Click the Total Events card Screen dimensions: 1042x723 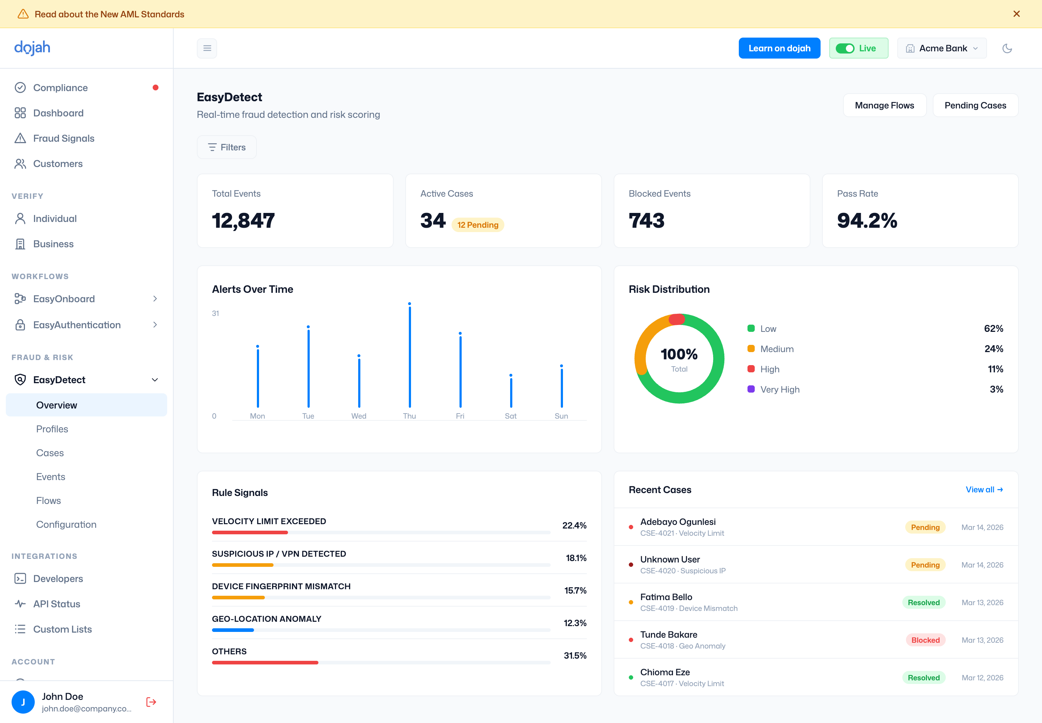295,211
